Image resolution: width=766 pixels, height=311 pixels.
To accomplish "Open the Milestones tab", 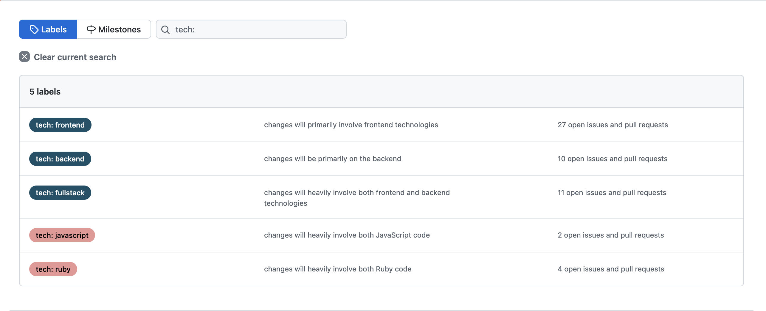I will pos(114,29).
